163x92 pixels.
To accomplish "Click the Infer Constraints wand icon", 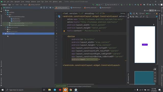I will click(144, 17).
